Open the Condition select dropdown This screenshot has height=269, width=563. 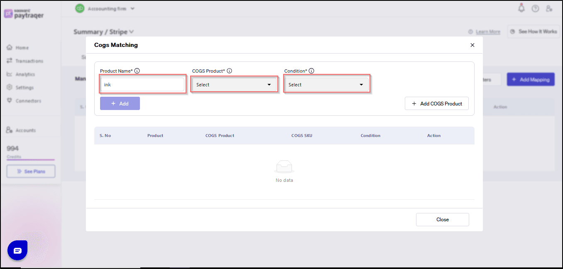point(326,85)
